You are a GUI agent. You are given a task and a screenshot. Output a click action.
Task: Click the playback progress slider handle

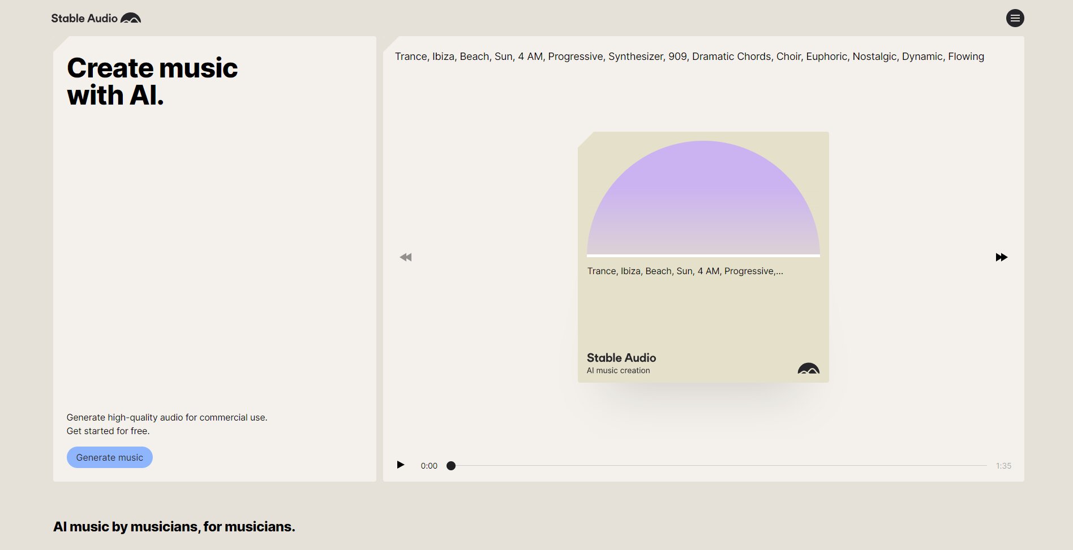(451, 466)
